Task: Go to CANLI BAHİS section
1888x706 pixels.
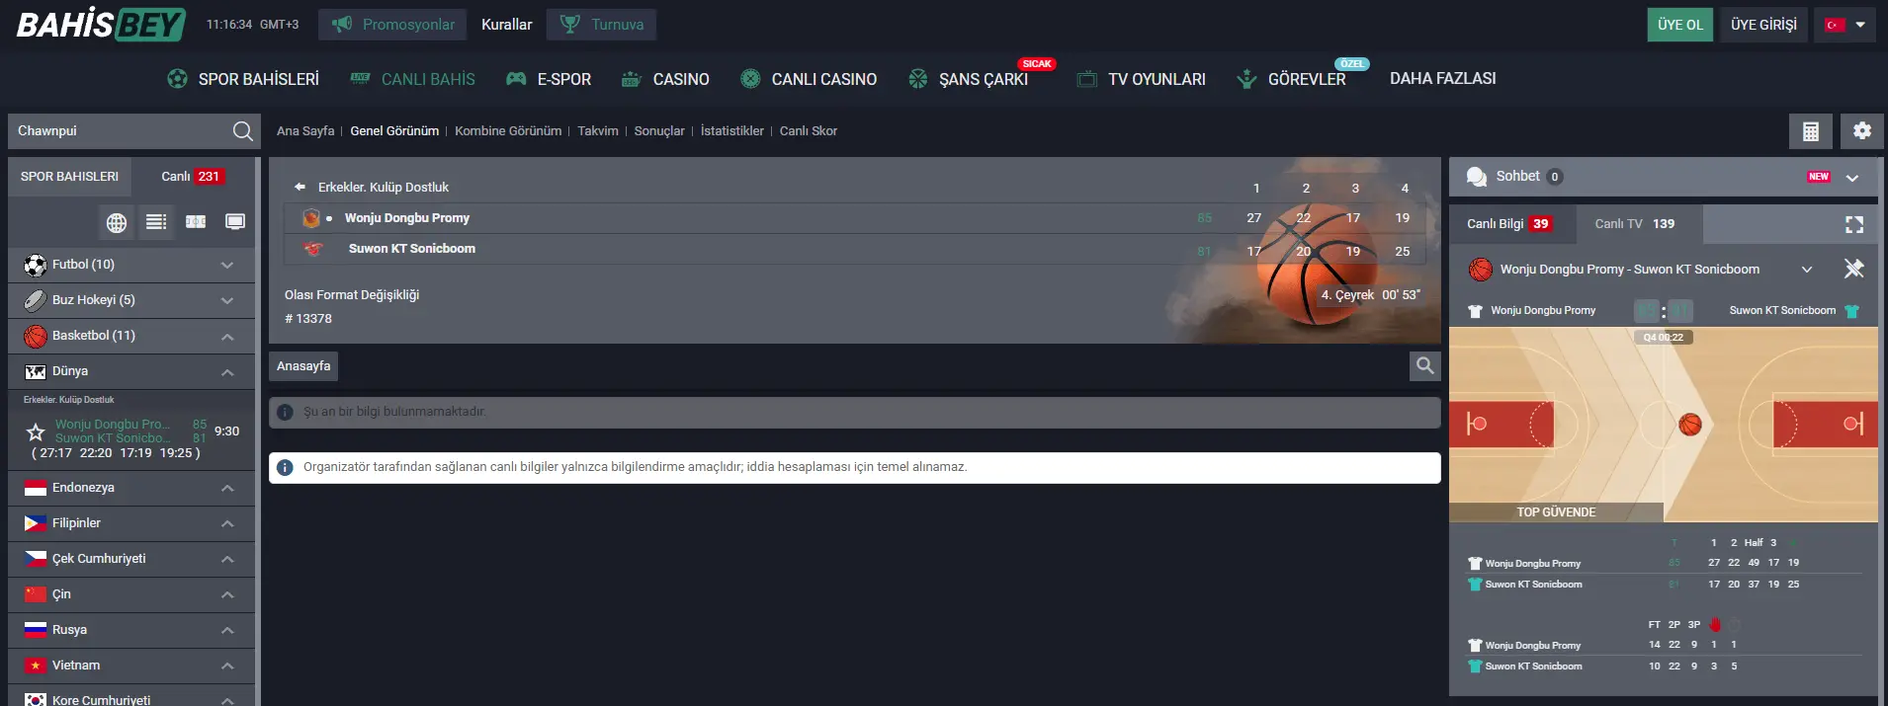Action: [x=412, y=79]
